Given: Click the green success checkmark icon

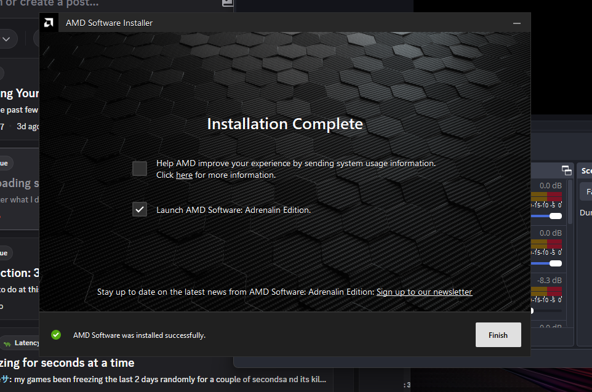Looking at the screenshot, I should pos(56,335).
